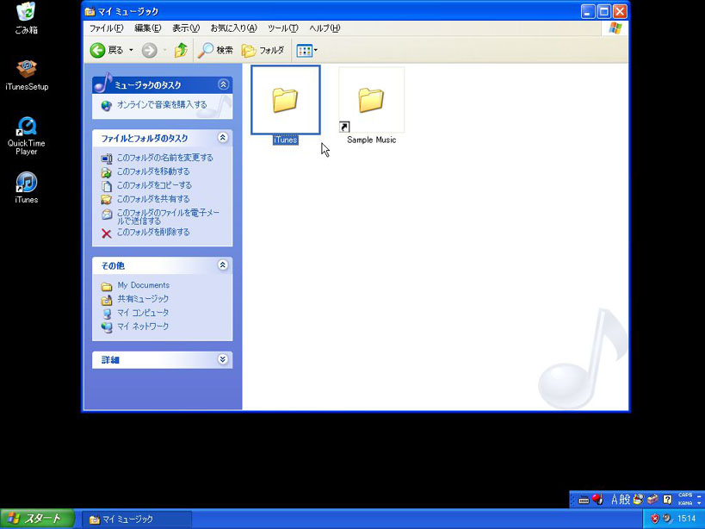Select the QuickTime Player desktop shortcut
705x529 pixels.
pos(27,136)
